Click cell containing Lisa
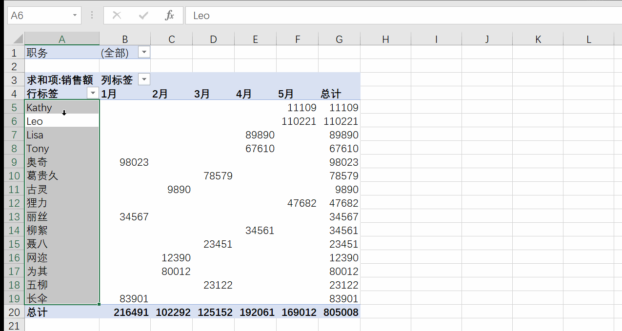622x331 pixels. click(x=62, y=135)
